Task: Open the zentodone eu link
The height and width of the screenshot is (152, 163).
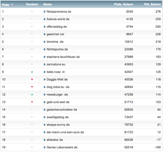Action: click(56, 64)
